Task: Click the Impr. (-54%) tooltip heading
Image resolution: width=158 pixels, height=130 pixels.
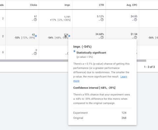Action: [x=82, y=47]
